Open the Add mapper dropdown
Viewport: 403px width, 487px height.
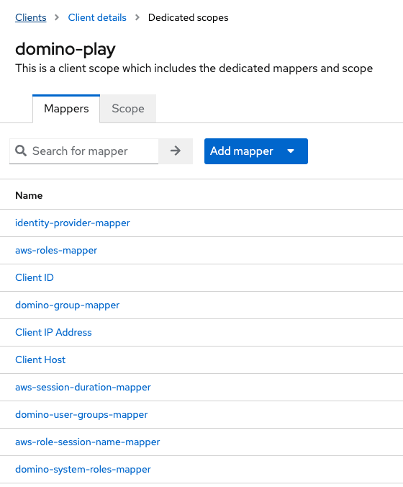pos(256,151)
